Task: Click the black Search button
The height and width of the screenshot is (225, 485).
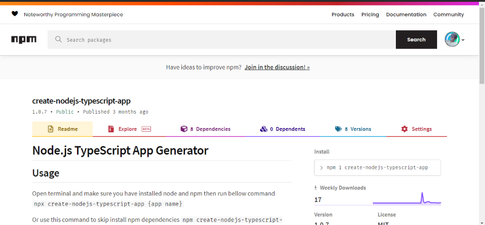Action: click(416, 39)
